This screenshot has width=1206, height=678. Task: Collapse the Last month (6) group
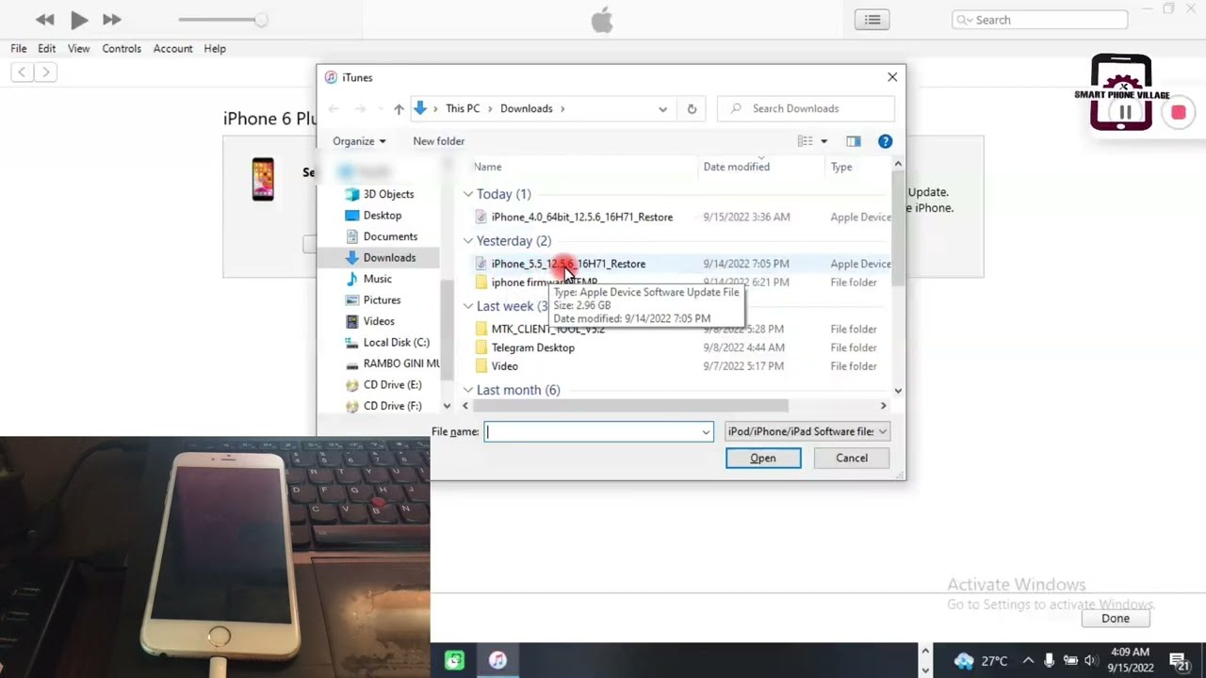click(468, 390)
